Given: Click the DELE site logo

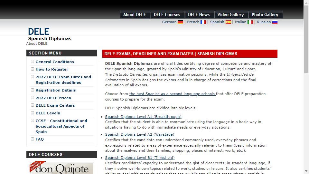Looking at the screenshot, I should pyautogui.click(x=39, y=32).
